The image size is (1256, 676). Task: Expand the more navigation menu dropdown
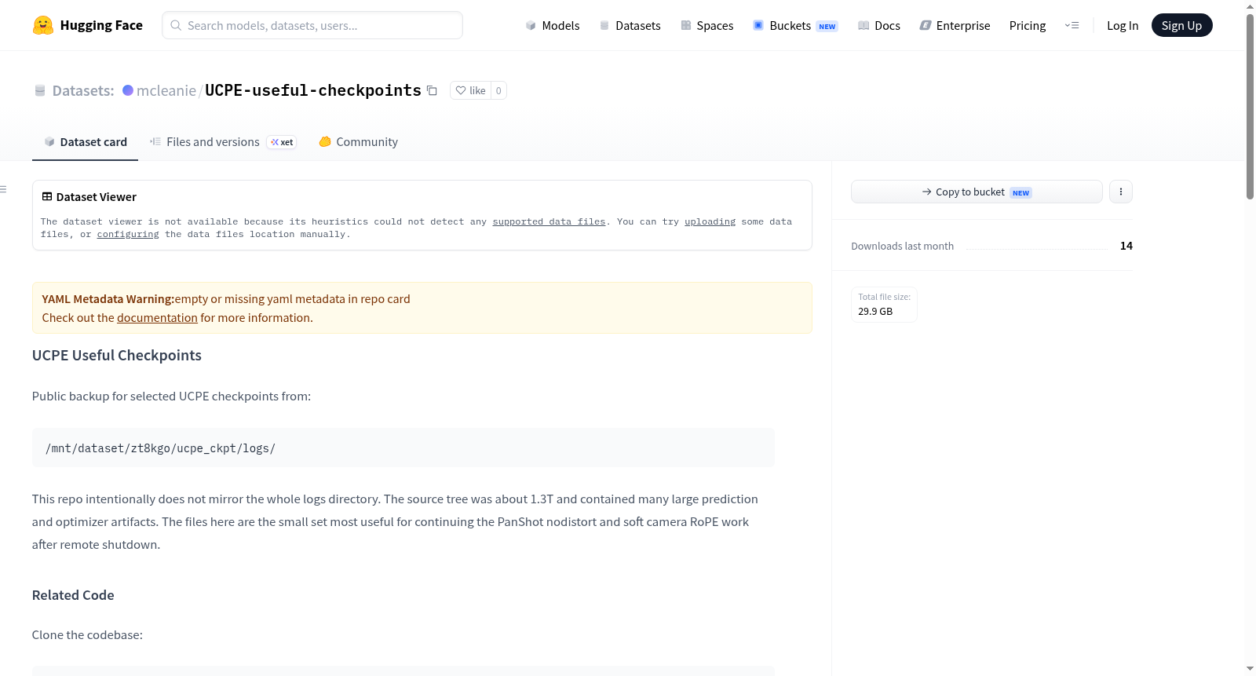click(x=1072, y=25)
